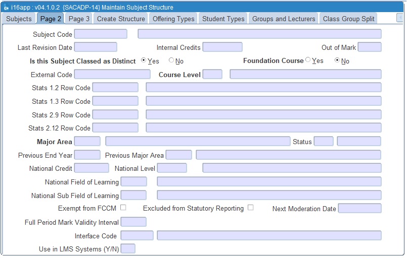
Task: Click the Major Area code field
Action: pyautogui.click(x=87, y=142)
